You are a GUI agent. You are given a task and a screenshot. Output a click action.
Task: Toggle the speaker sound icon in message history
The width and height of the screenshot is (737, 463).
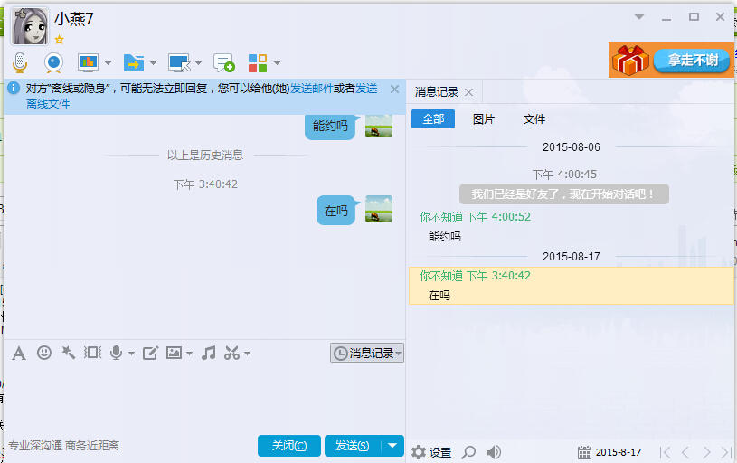[x=494, y=452]
